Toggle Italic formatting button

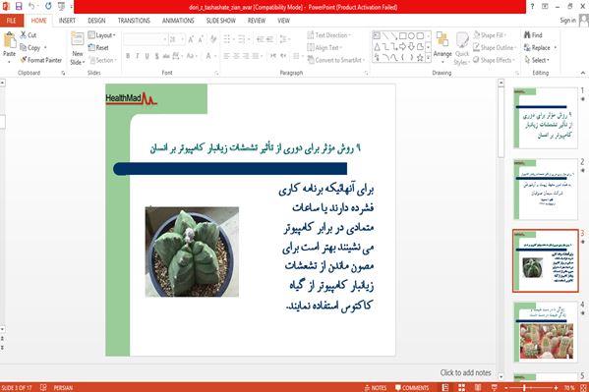click(x=138, y=56)
